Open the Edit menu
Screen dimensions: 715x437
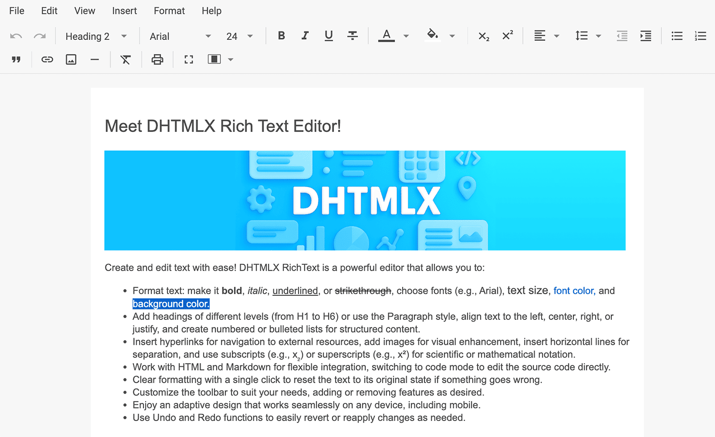click(x=49, y=11)
